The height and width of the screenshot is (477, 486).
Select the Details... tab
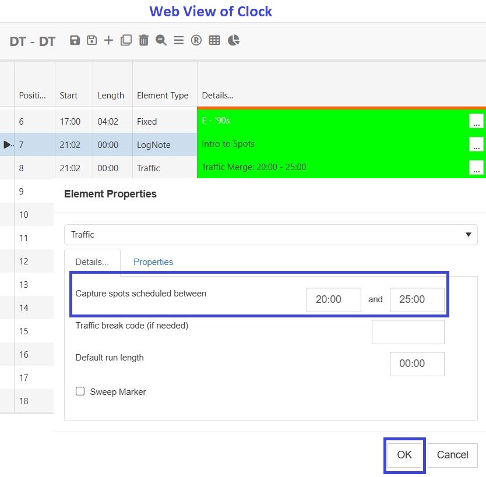point(92,262)
